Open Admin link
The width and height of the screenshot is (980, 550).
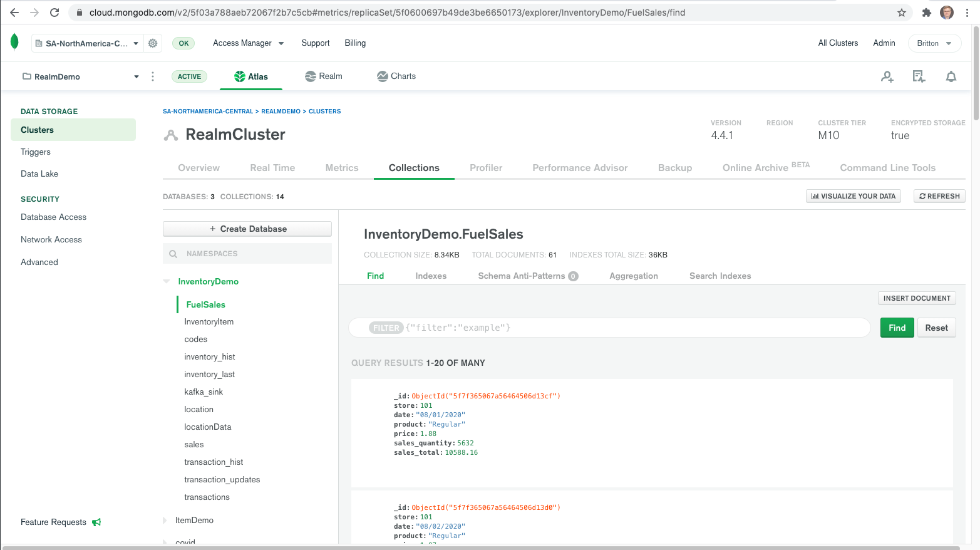coord(884,43)
